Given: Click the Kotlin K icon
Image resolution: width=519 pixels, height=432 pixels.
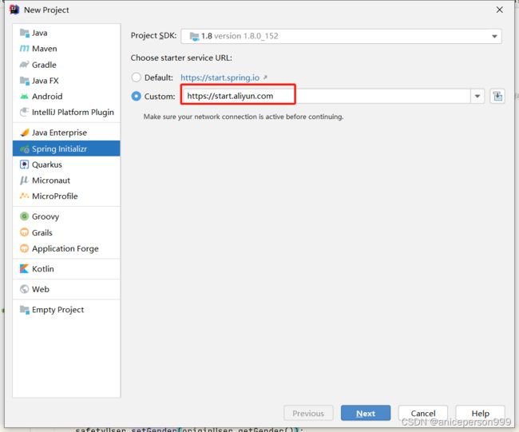Looking at the screenshot, I should point(25,269).
